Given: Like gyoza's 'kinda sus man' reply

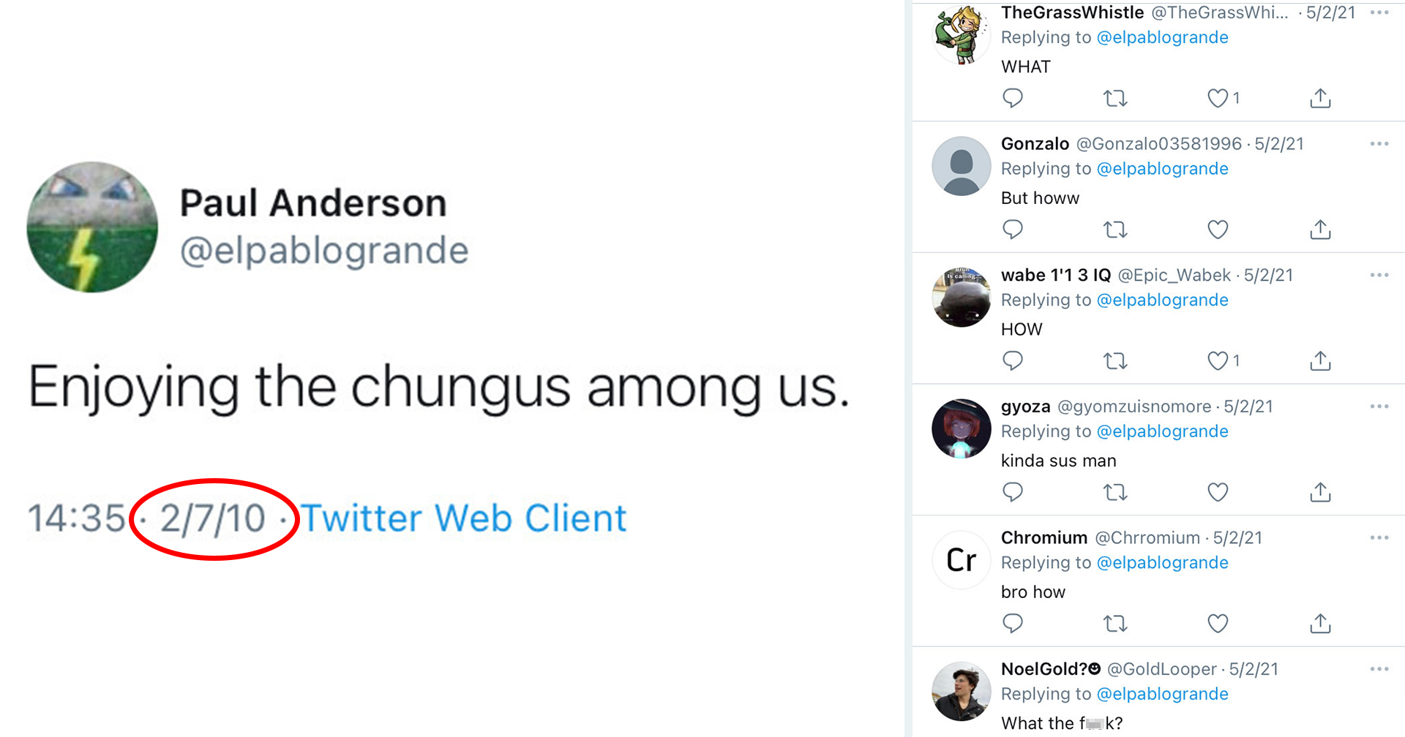Looking at the screenshot, I should click(x=1217, y=492).
